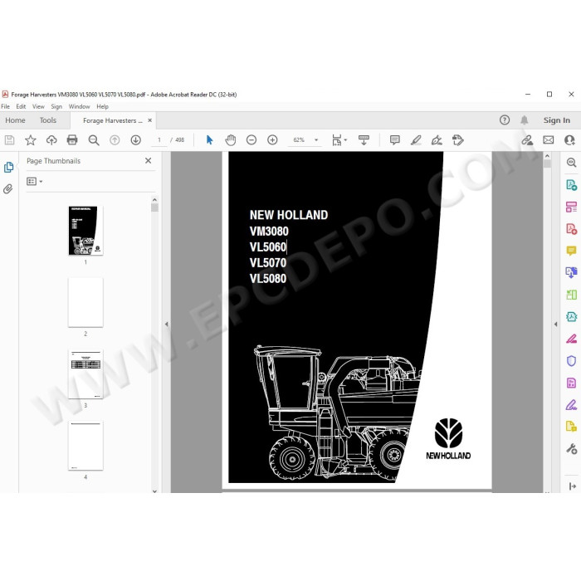The height and width of the screenshot is (581, 581).
Task: Click the Sign In button
Action: [556, 120]
